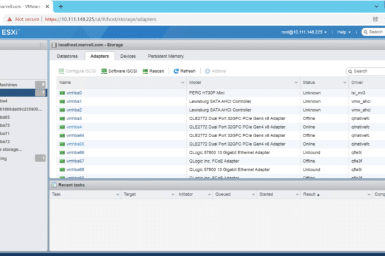385x256 pixels.
Task: Open Software iSCSI configuration
Action: 119,71
